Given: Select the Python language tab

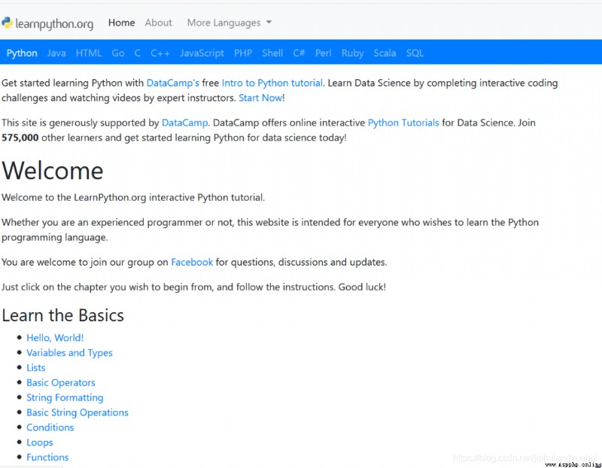Looking at the screenshot, I should point(22,53).
